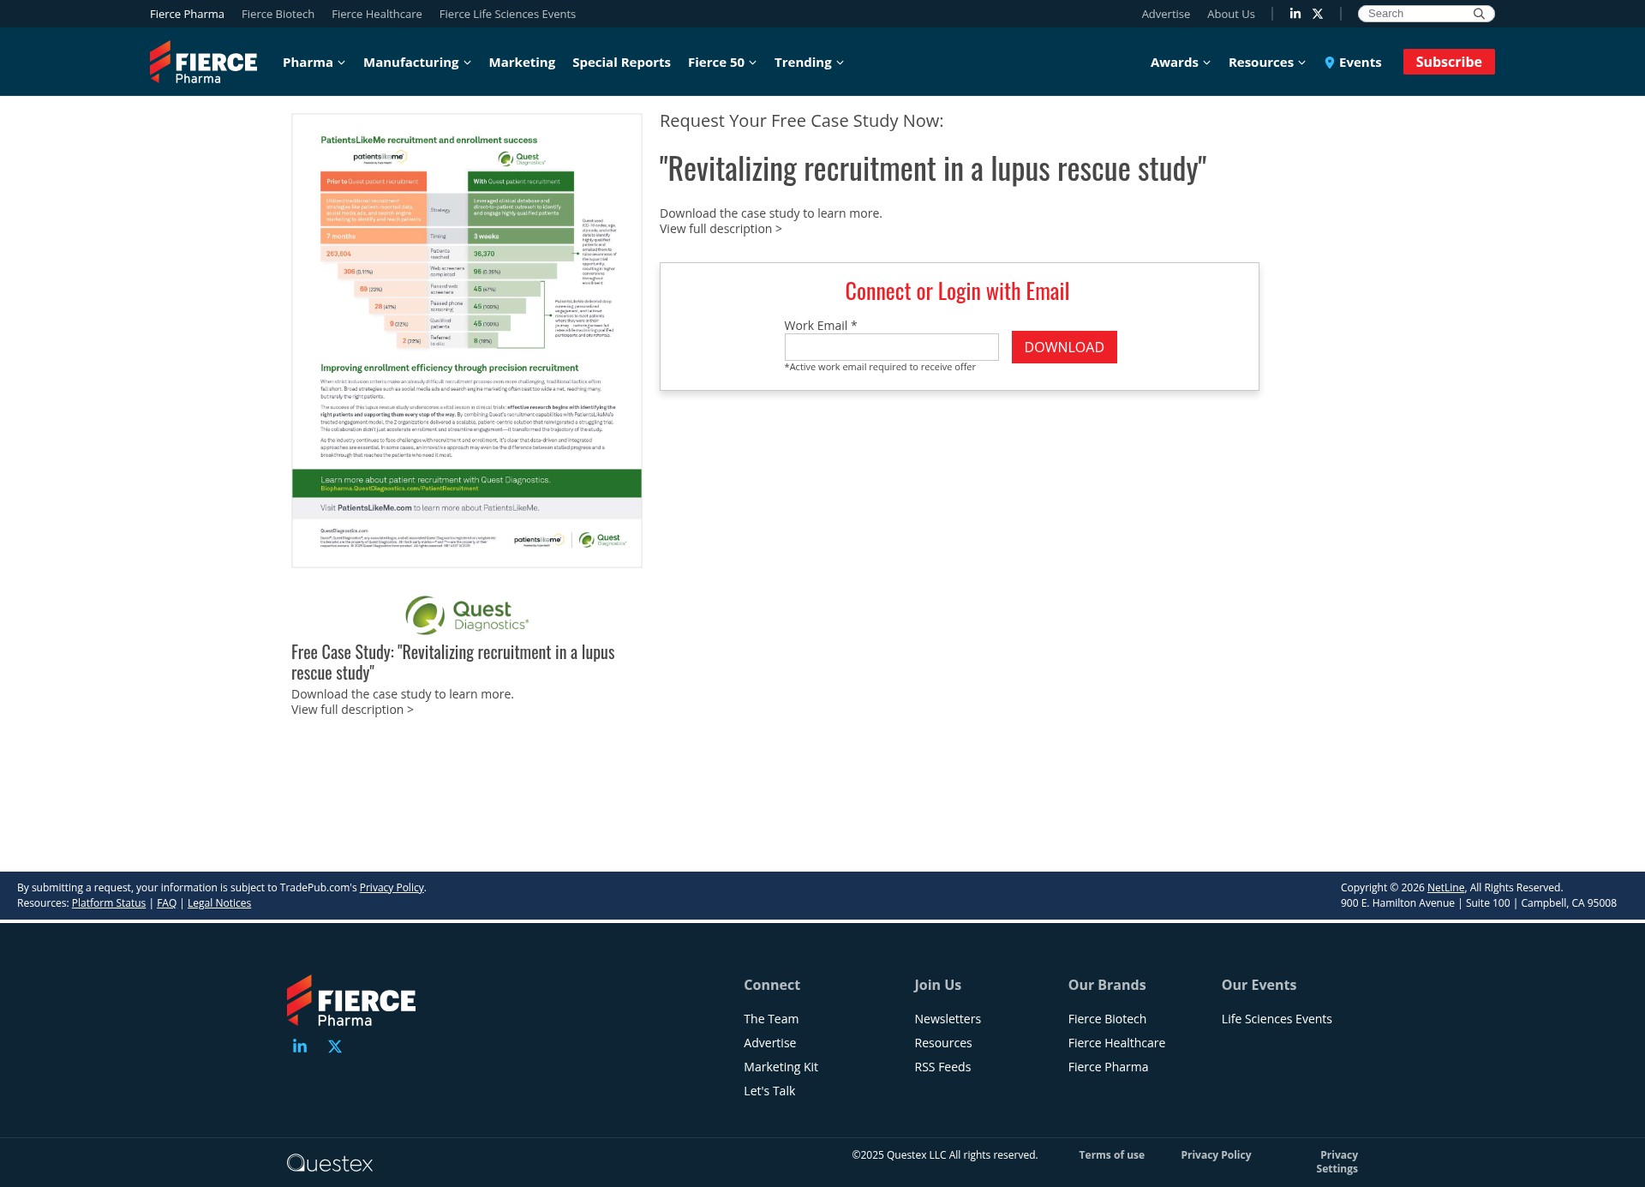The height and width of the screenshot is (1187, 1645).
Task: Open the Marketing menu item
Action: [522, 63]
